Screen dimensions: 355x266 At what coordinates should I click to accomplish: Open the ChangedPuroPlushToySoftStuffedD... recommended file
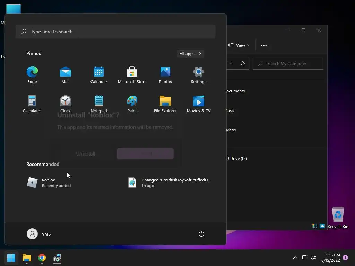(x=169, y=183)
